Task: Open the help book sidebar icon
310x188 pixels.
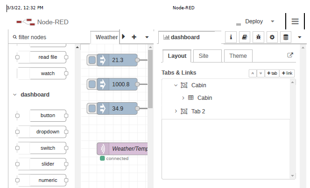Action: point(245,37)
